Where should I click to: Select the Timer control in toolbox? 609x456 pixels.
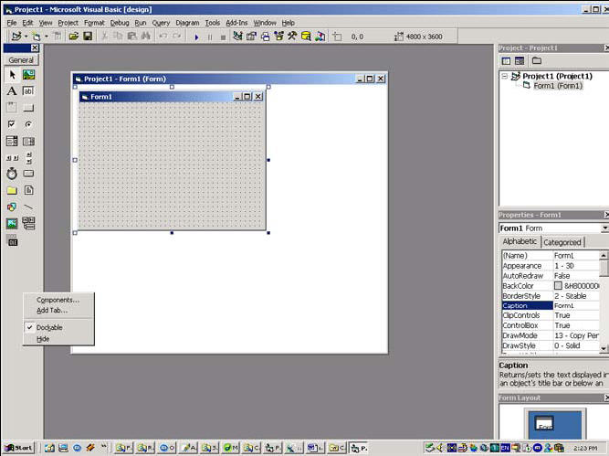(12, 173)
